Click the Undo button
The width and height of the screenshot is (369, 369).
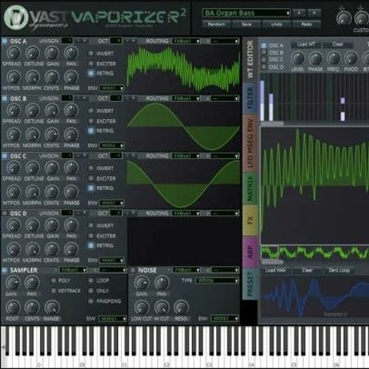(x=276, y=24)
